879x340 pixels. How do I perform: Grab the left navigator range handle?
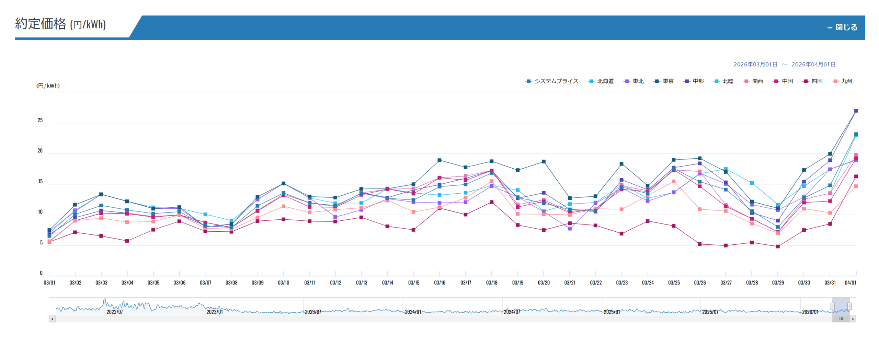tap(832, 306)
